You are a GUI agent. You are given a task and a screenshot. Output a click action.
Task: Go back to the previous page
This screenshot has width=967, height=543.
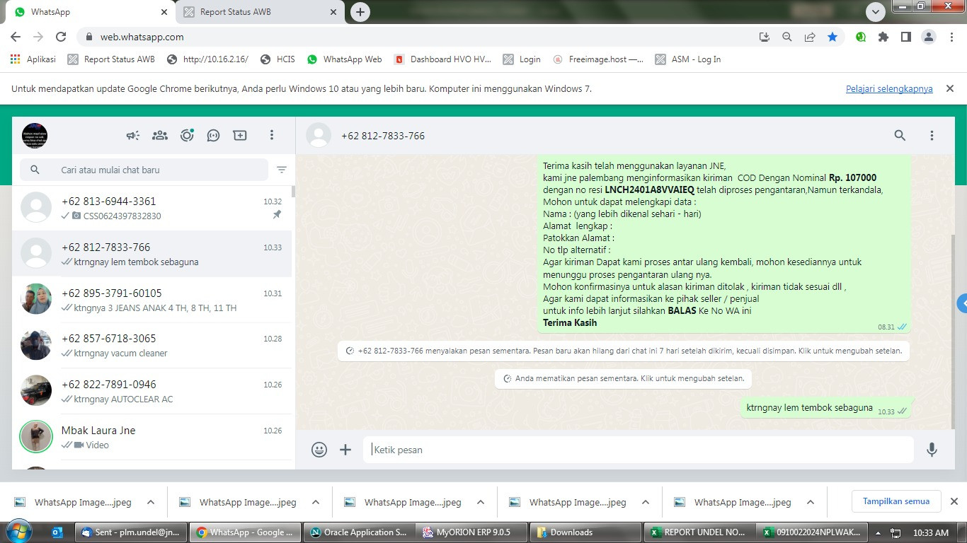pyautogui.click(x=16, y=37)
